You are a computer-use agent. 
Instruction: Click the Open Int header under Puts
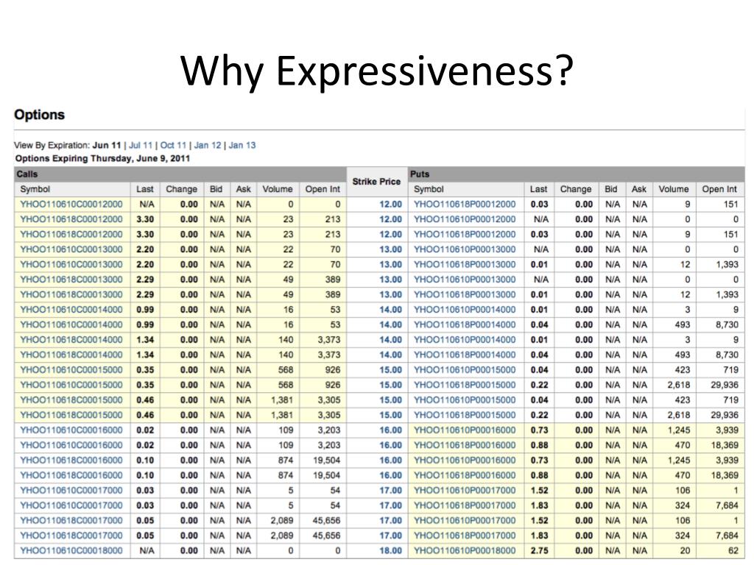coord(719,189)
